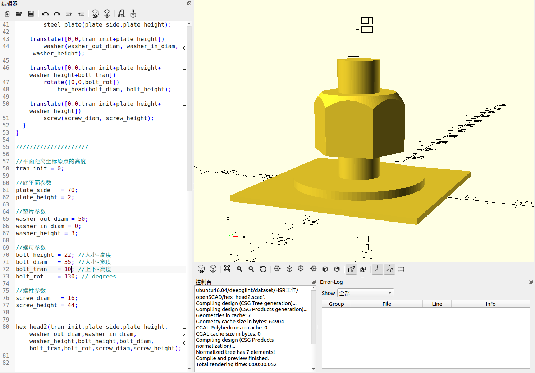
Task: Click the Zoom All icon in viewport toolbar
Action: [x=227, y=269]
